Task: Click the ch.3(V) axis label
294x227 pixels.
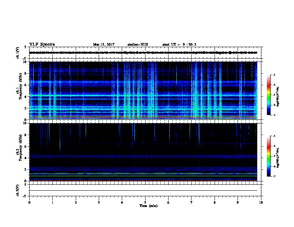Action: 18,190
